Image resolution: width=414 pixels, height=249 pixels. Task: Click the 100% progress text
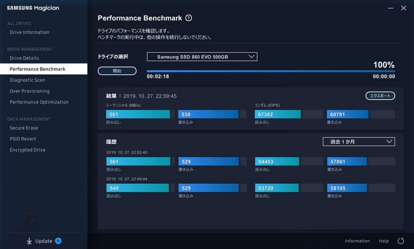click(x=384, y=65)
